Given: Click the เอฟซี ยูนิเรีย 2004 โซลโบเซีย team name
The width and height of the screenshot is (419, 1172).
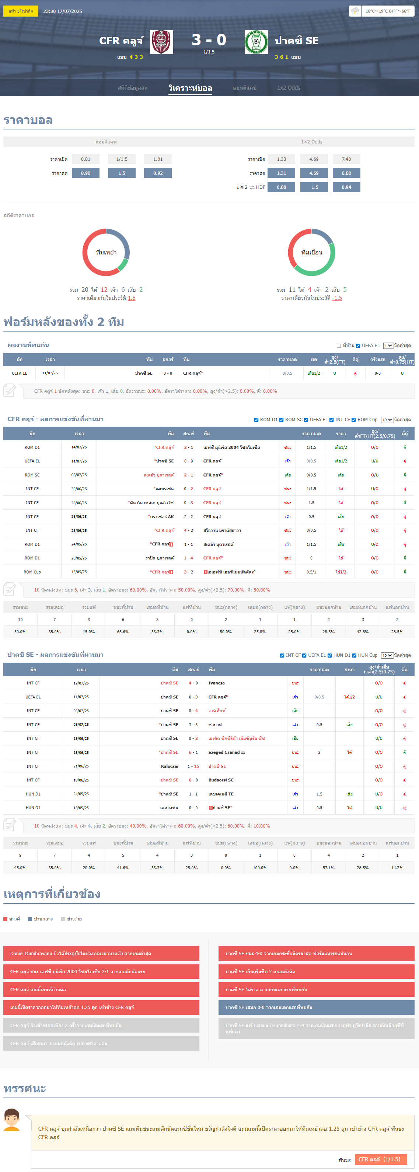Looking at the screenshot, I should pos(232,447).
